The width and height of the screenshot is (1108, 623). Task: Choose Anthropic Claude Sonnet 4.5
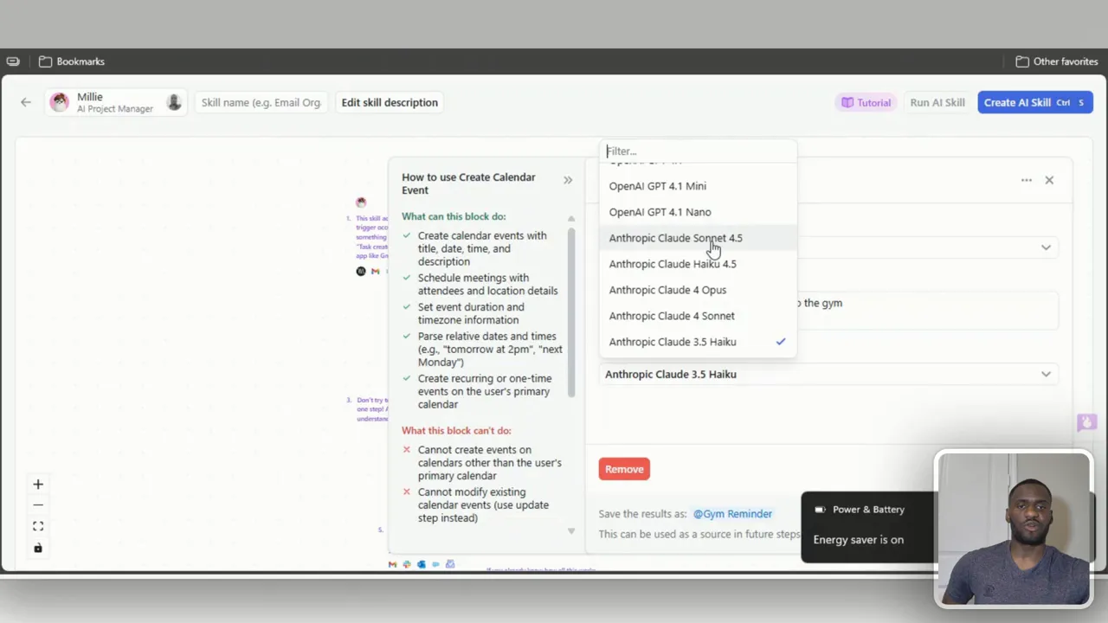pyautogui.click(x=698, y=238)
